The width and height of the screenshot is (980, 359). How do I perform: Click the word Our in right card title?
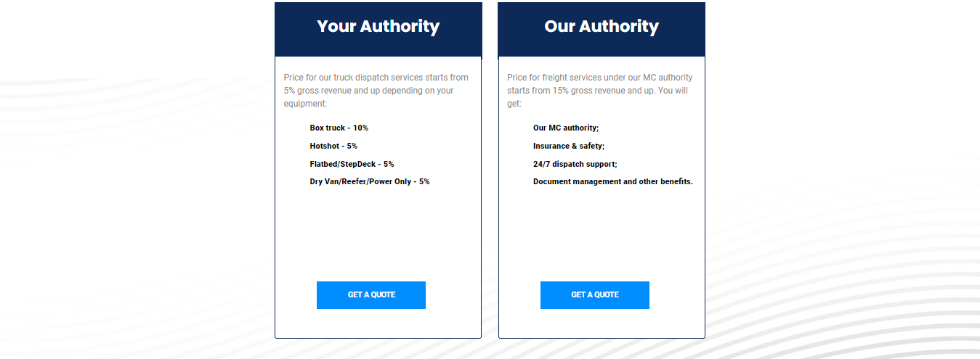[559, 26]
